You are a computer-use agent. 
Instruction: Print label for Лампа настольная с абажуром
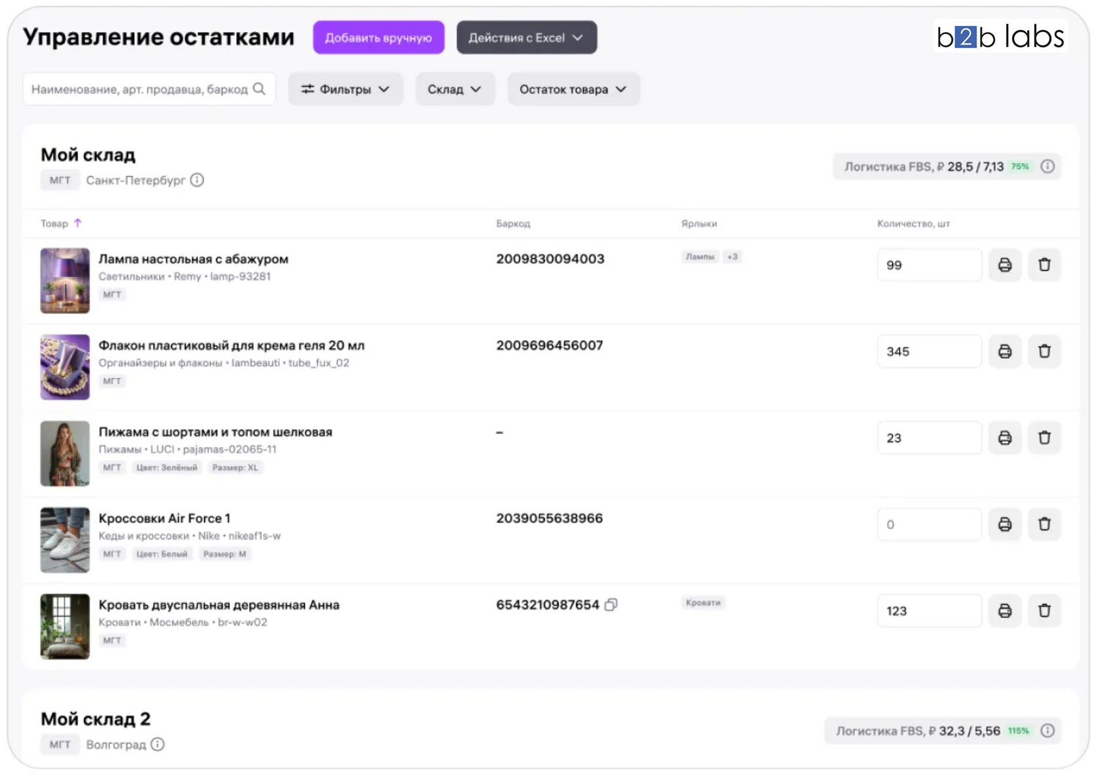point(1004,265)
